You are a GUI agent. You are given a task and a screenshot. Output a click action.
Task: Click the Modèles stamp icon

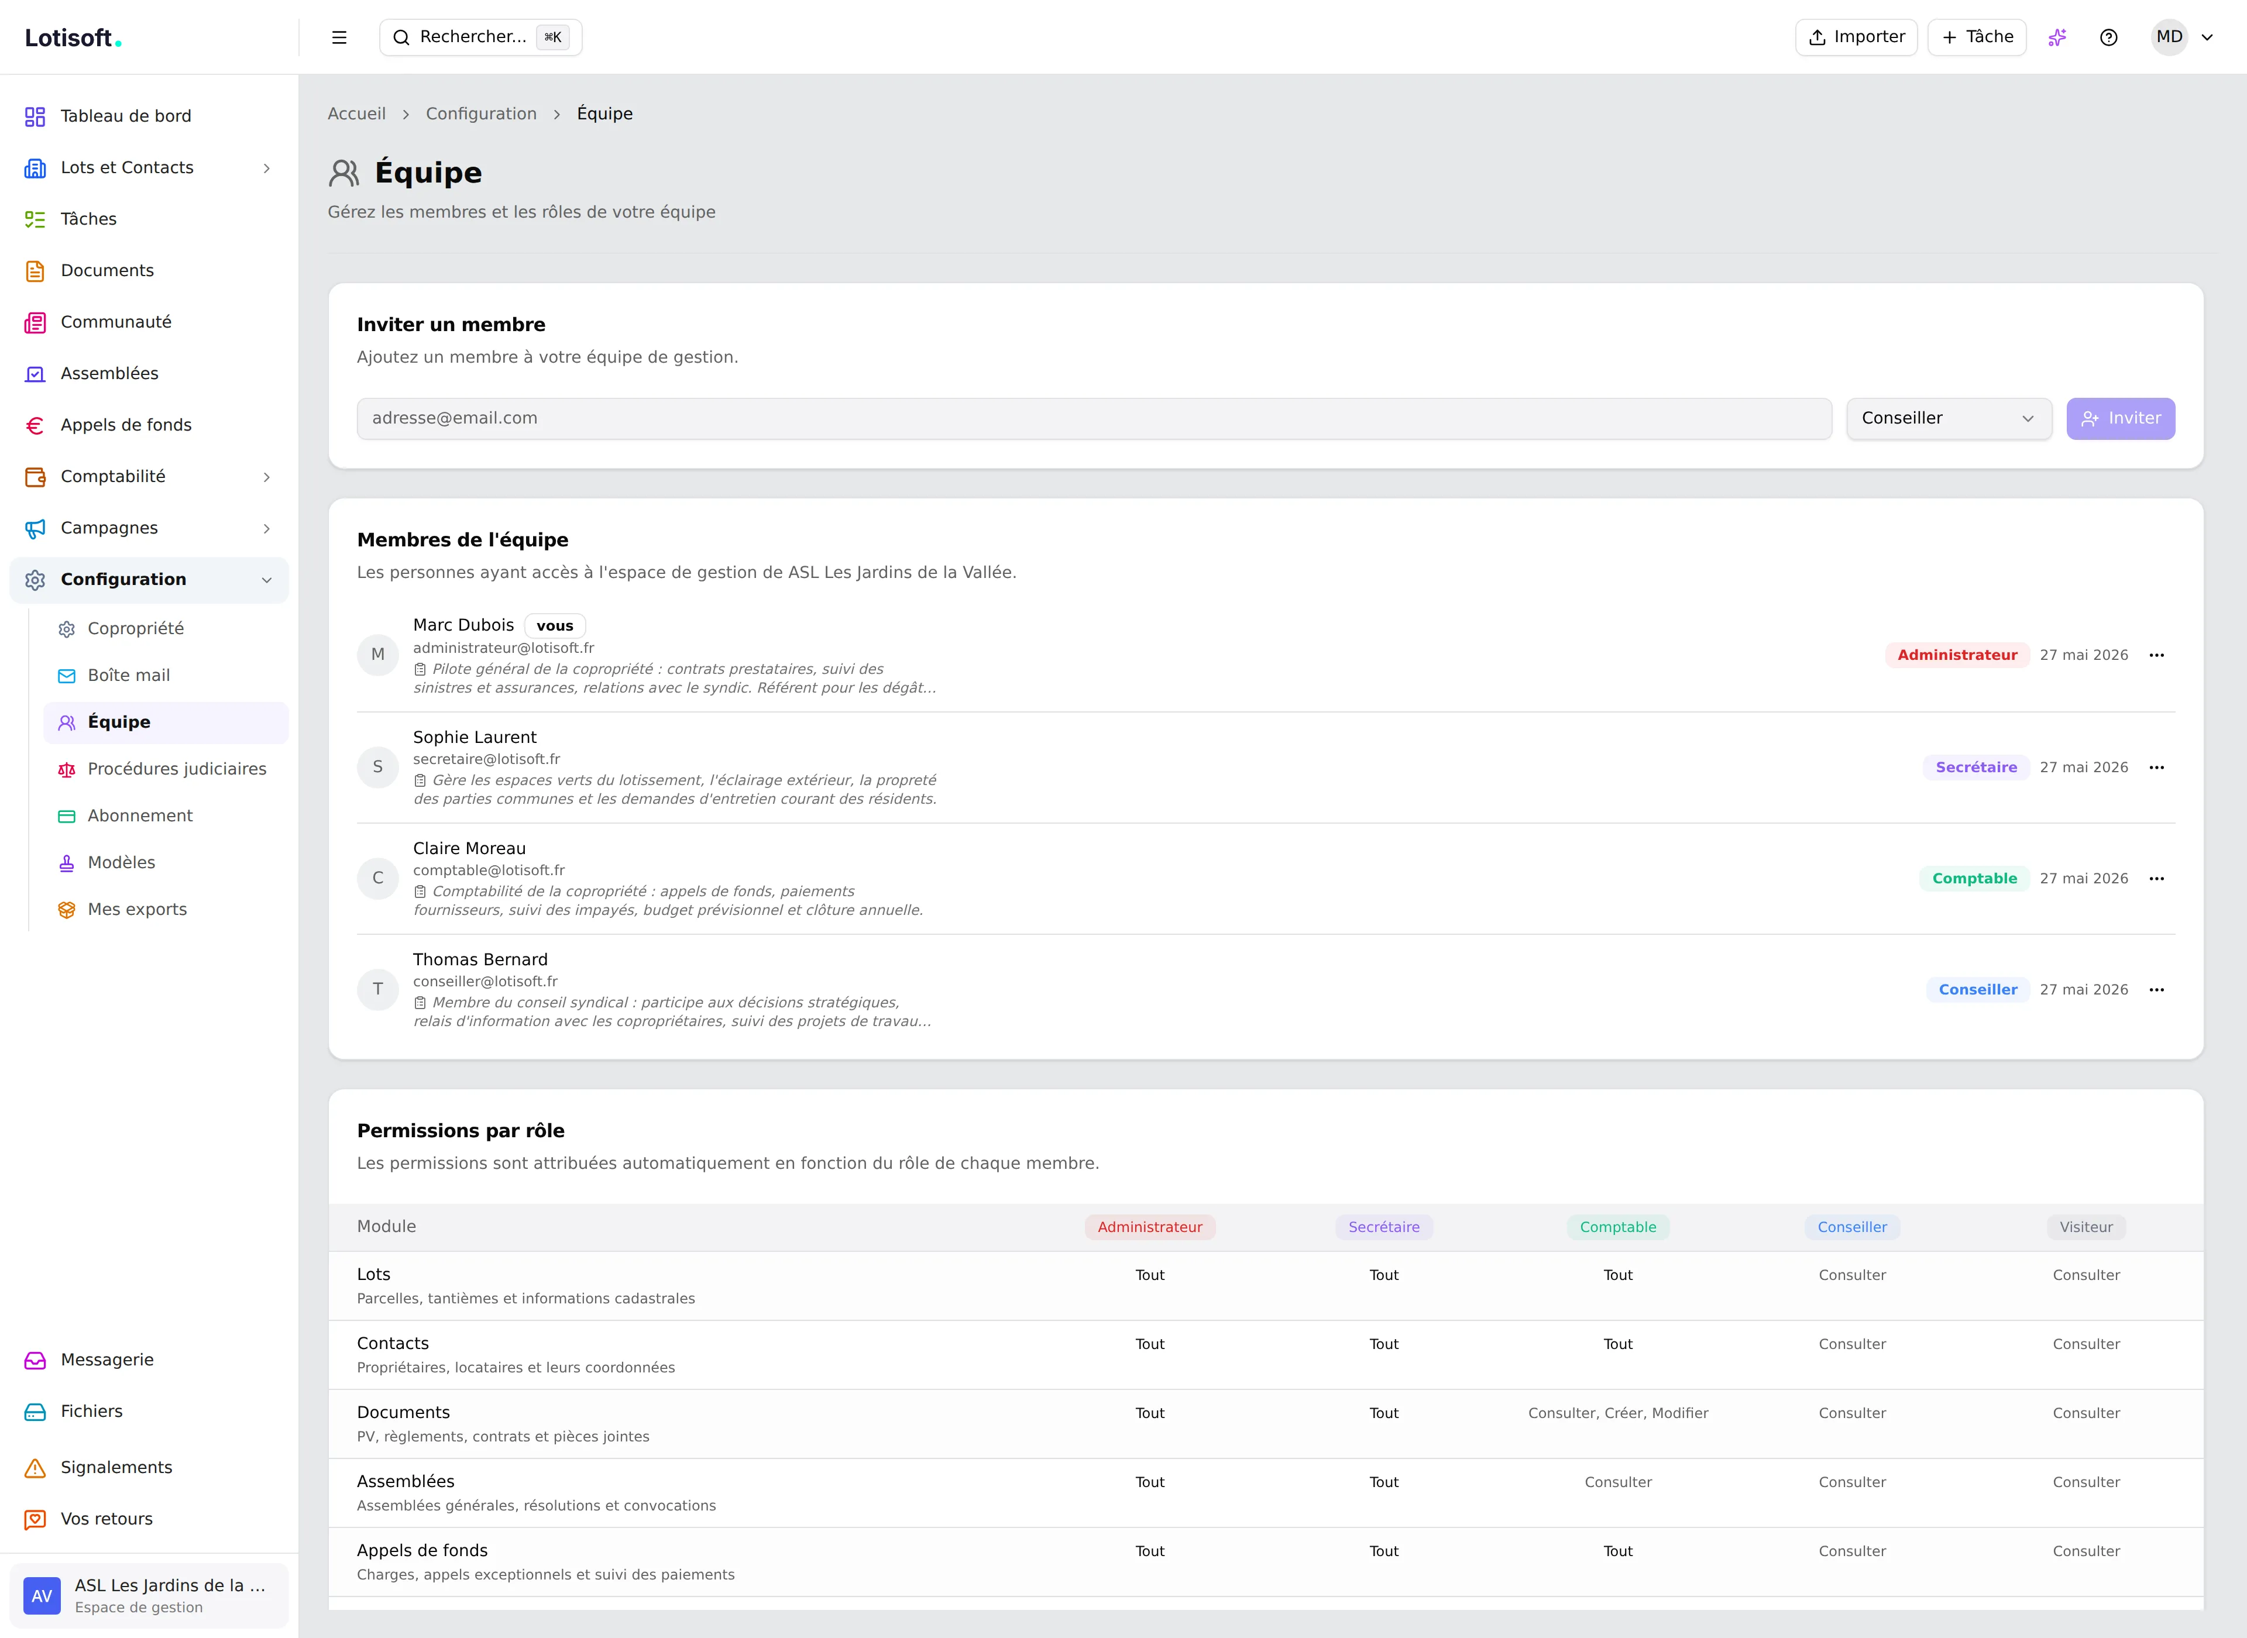67,863
